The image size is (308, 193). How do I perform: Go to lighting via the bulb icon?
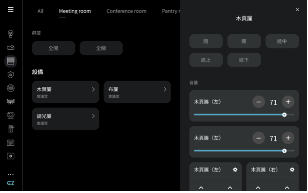11,34
